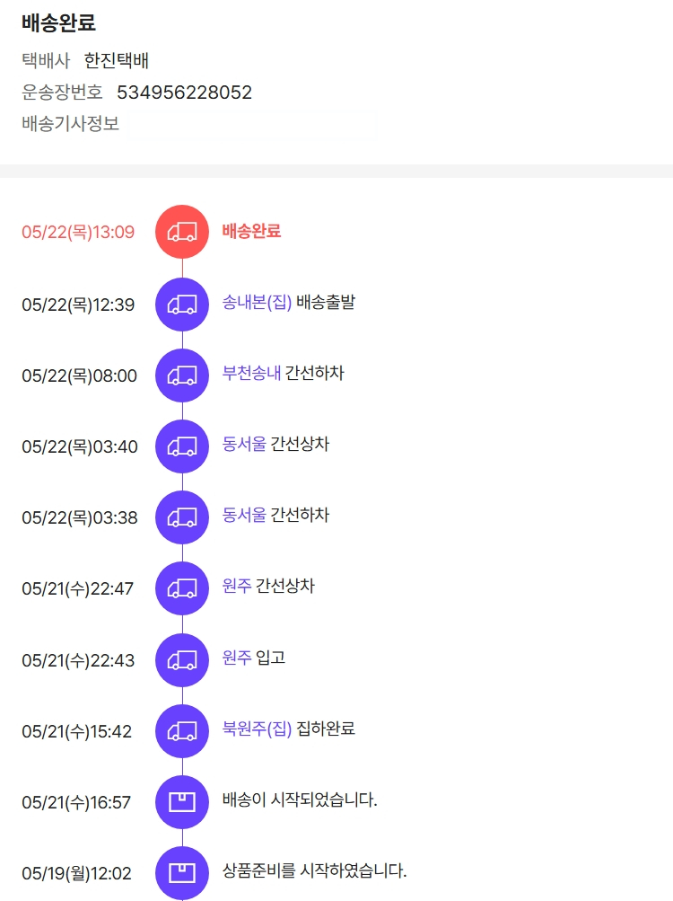Viewport: 673px width, 901px height.
Task: Click the 원주 link on the 입고 row
Action: [237, 658]
